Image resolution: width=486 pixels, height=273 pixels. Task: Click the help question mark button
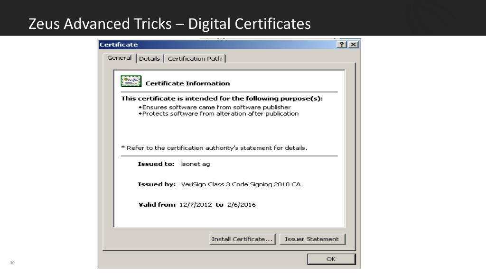click(342, 45)
